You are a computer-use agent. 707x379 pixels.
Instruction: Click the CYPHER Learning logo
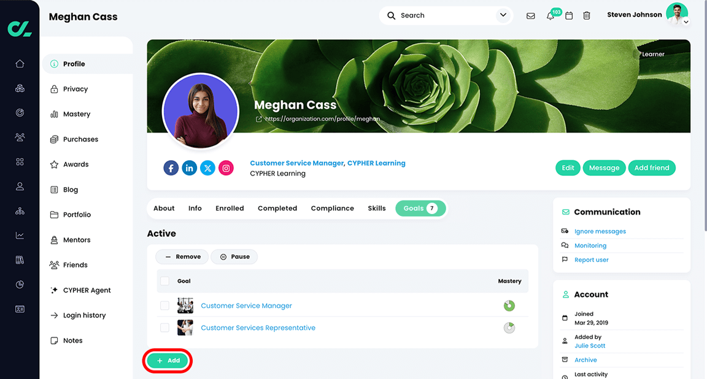(19, 28)
